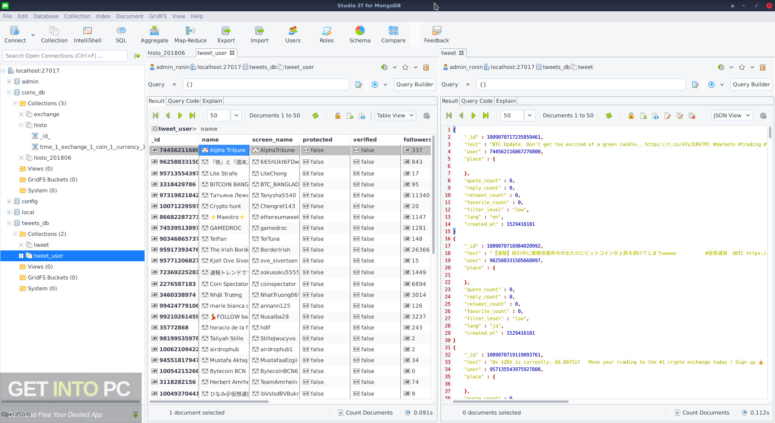The height and width of the screenshot is (423, 775).
Task: Open the Connect dropdown arrow
Action: (x=33, y=35)
